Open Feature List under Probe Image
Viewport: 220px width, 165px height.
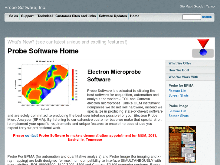pos(177,111)
